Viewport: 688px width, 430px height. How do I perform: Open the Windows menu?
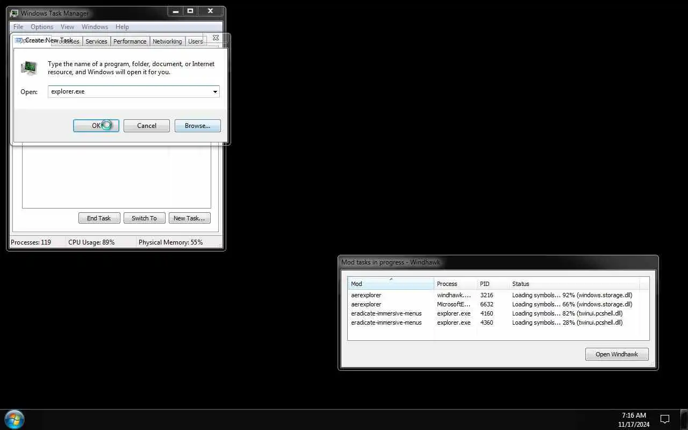pyautogui.click(x=95, y=27)
